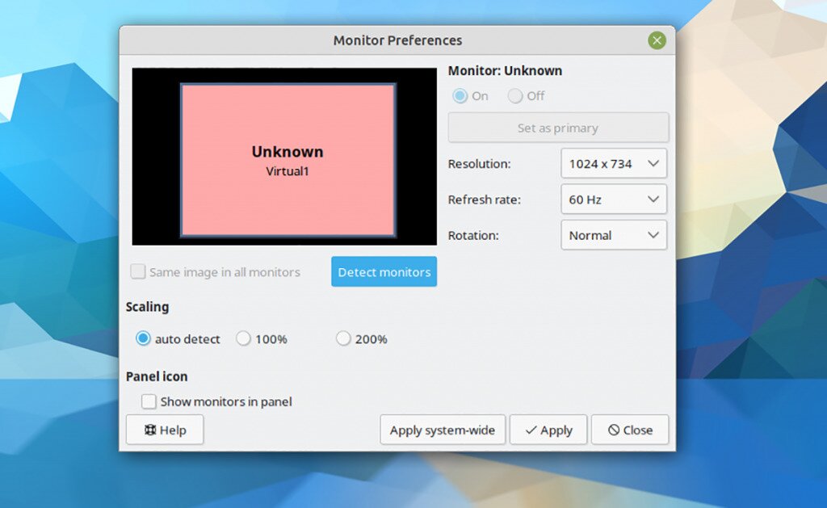Screen dimensions: 827x508
Task: Open the Resolution dropdown
Action: coord(613,164)
